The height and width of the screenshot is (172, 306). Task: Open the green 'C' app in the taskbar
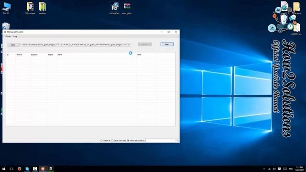pyautogui.click(x=35, y=169)
